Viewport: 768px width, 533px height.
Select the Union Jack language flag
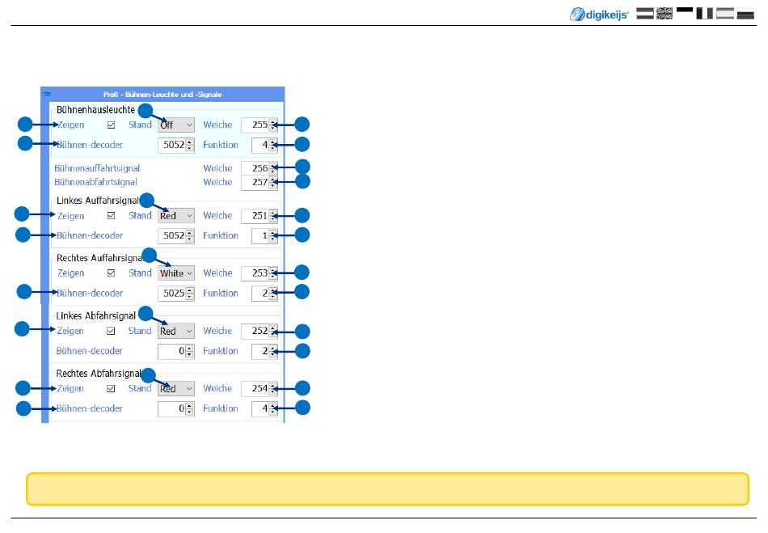(665, 13)
